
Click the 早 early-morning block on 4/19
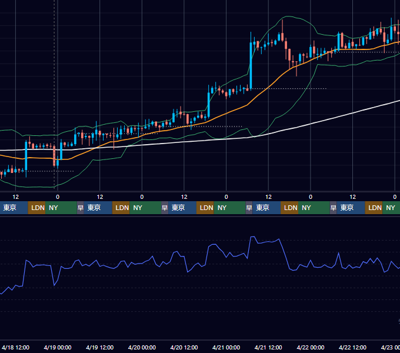pos(81,208)
